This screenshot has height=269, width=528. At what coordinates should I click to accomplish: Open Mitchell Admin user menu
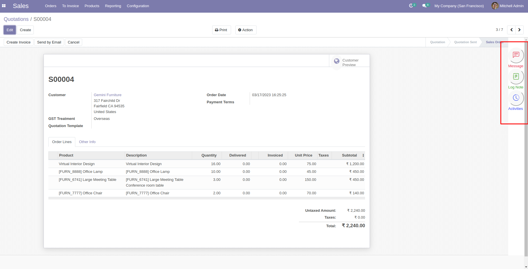tap(508, 6)
